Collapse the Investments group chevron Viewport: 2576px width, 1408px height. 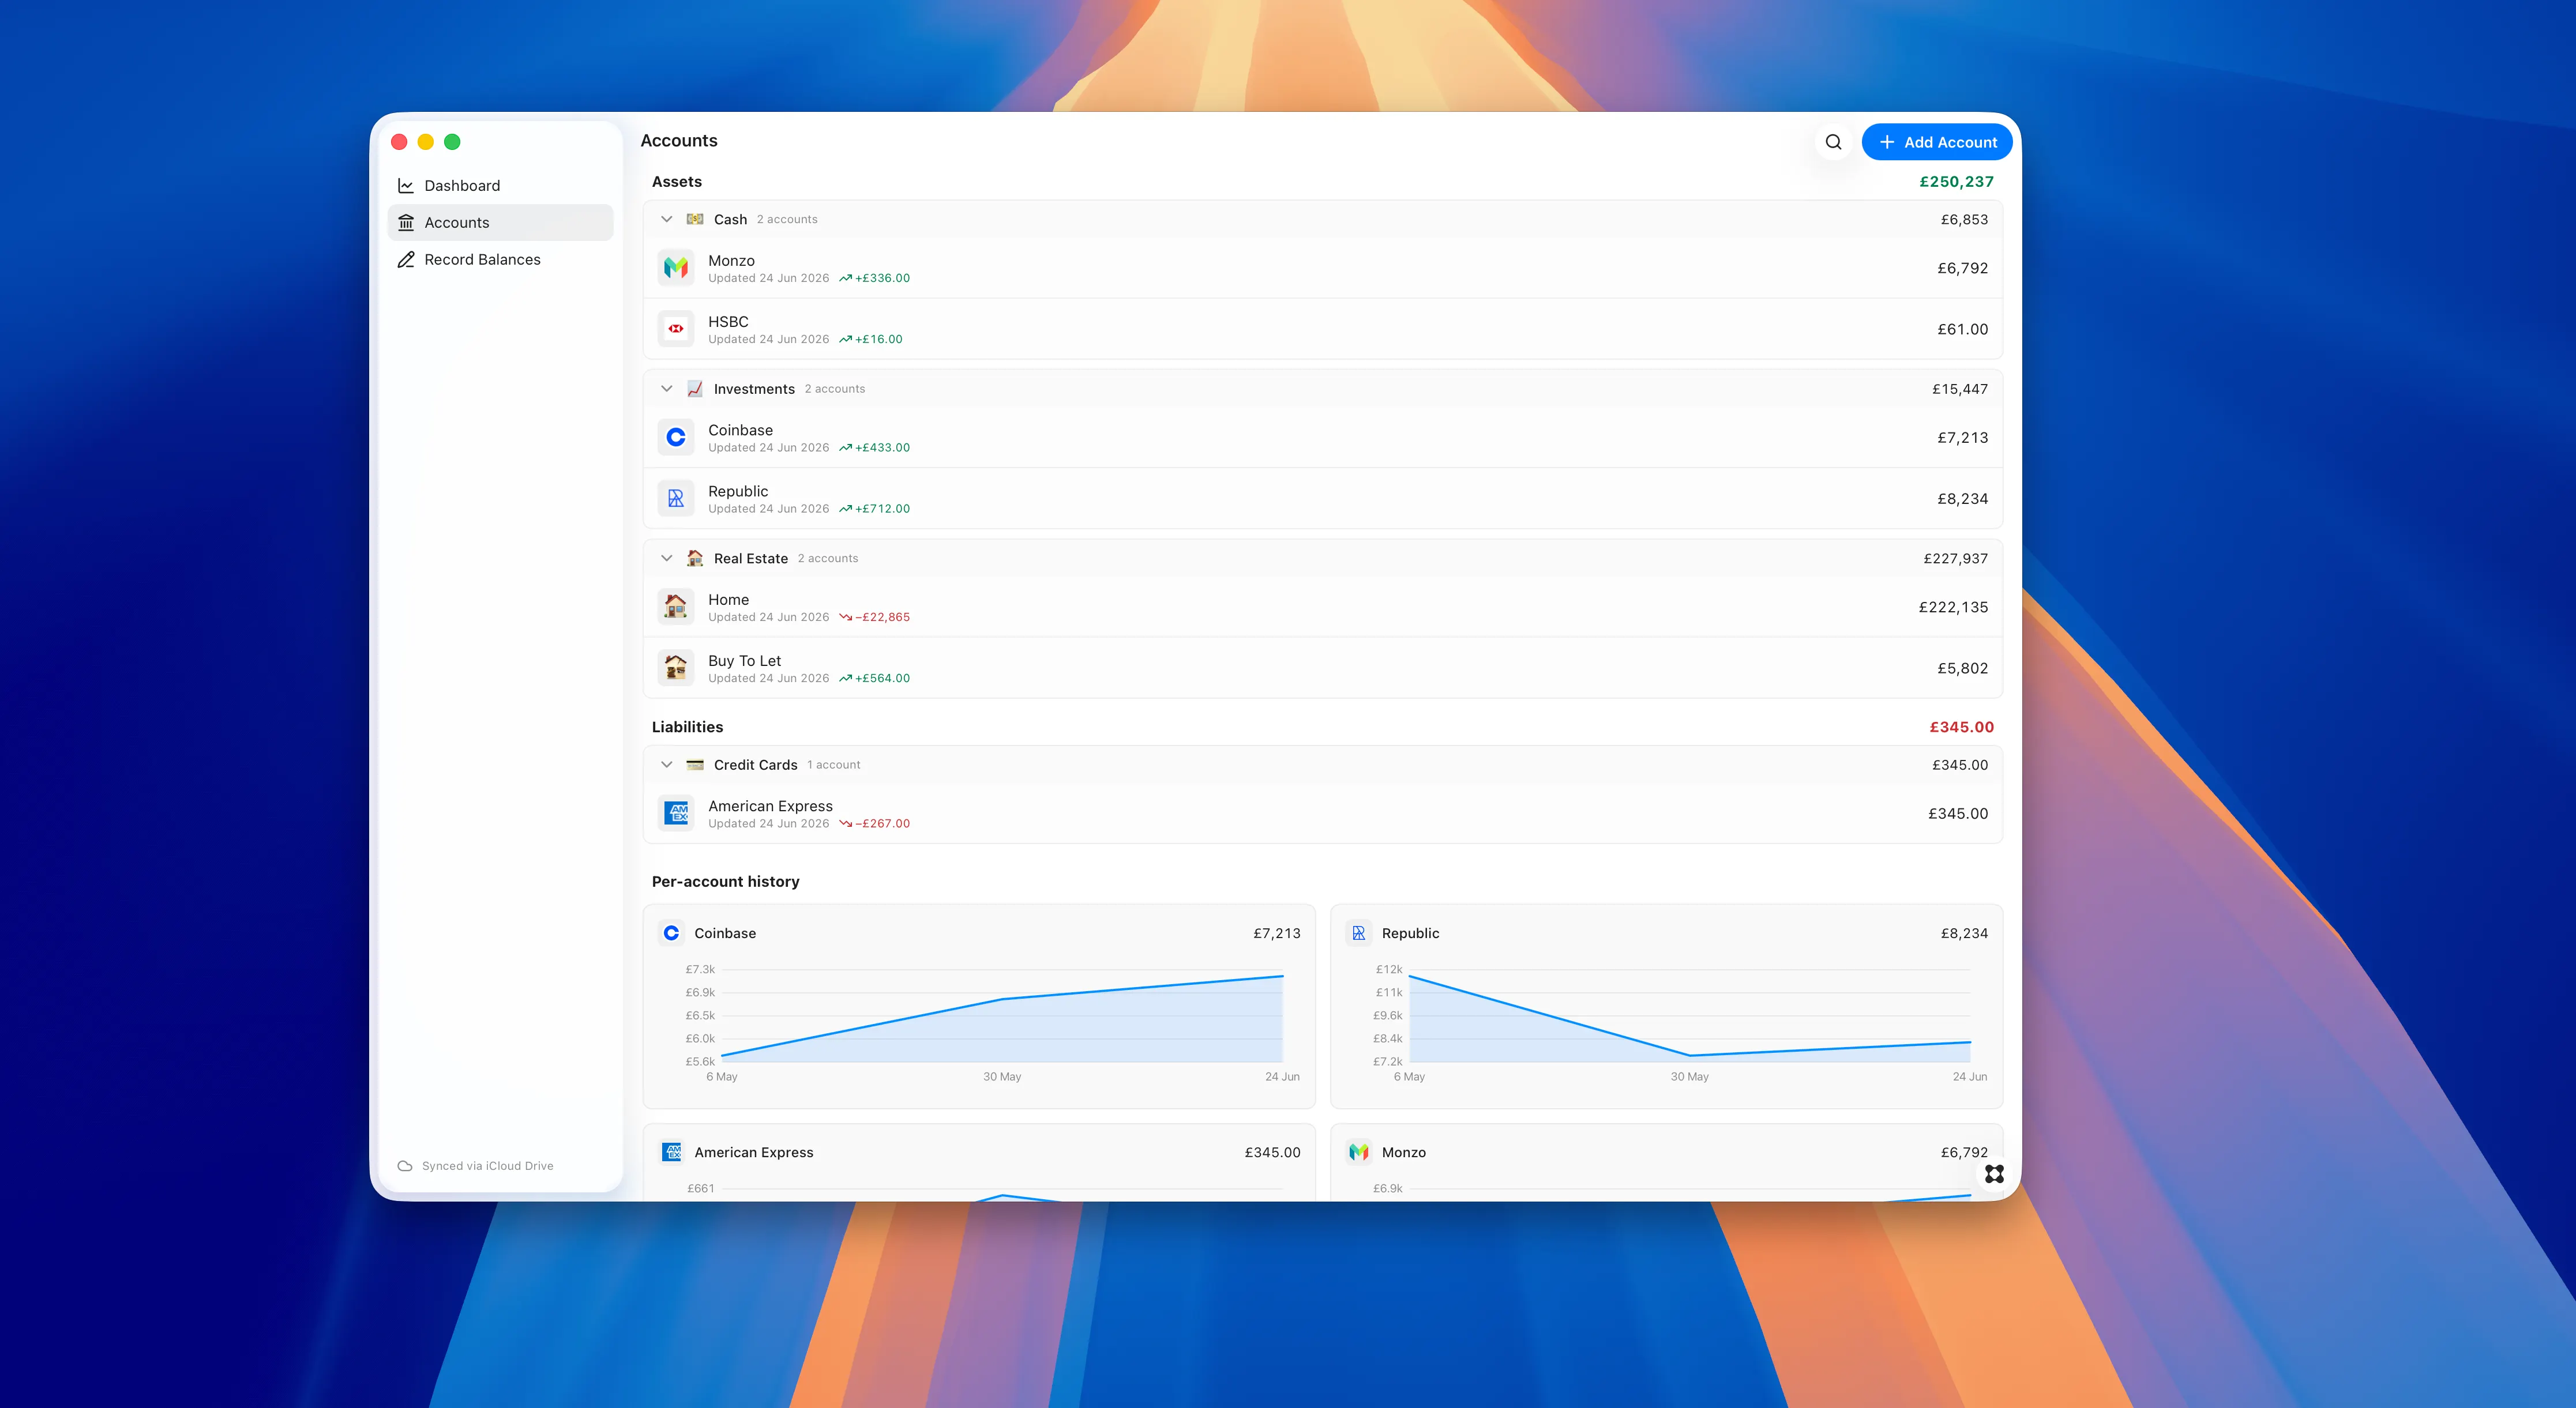pos(667,389)
